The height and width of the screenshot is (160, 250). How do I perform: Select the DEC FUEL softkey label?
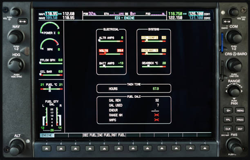coord(90,135)
